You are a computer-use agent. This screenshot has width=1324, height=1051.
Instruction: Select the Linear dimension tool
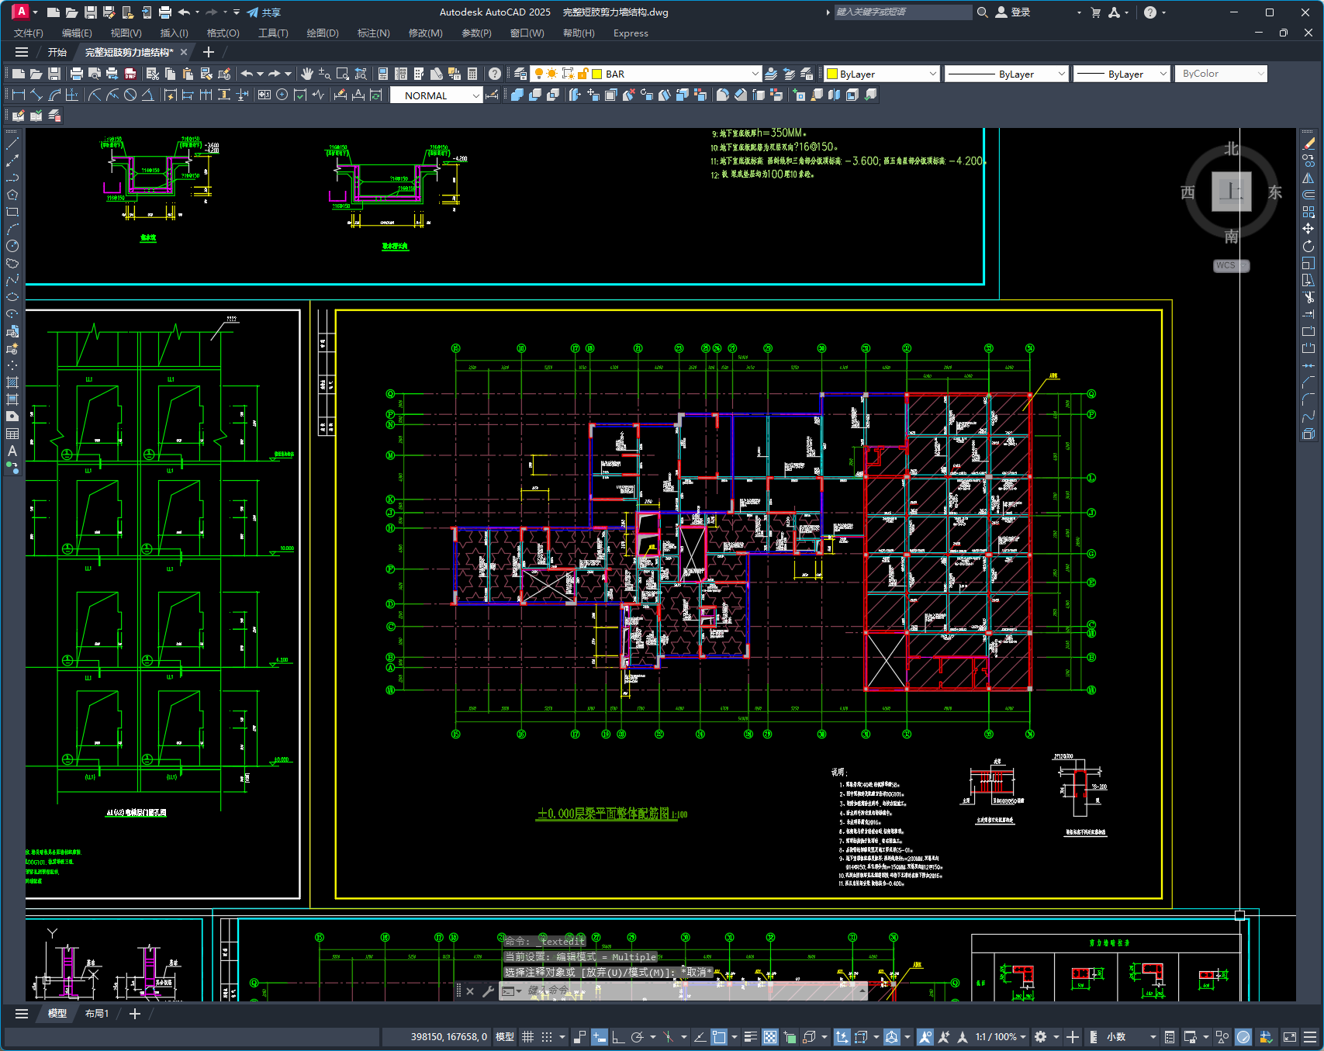(x=19, y=95)
